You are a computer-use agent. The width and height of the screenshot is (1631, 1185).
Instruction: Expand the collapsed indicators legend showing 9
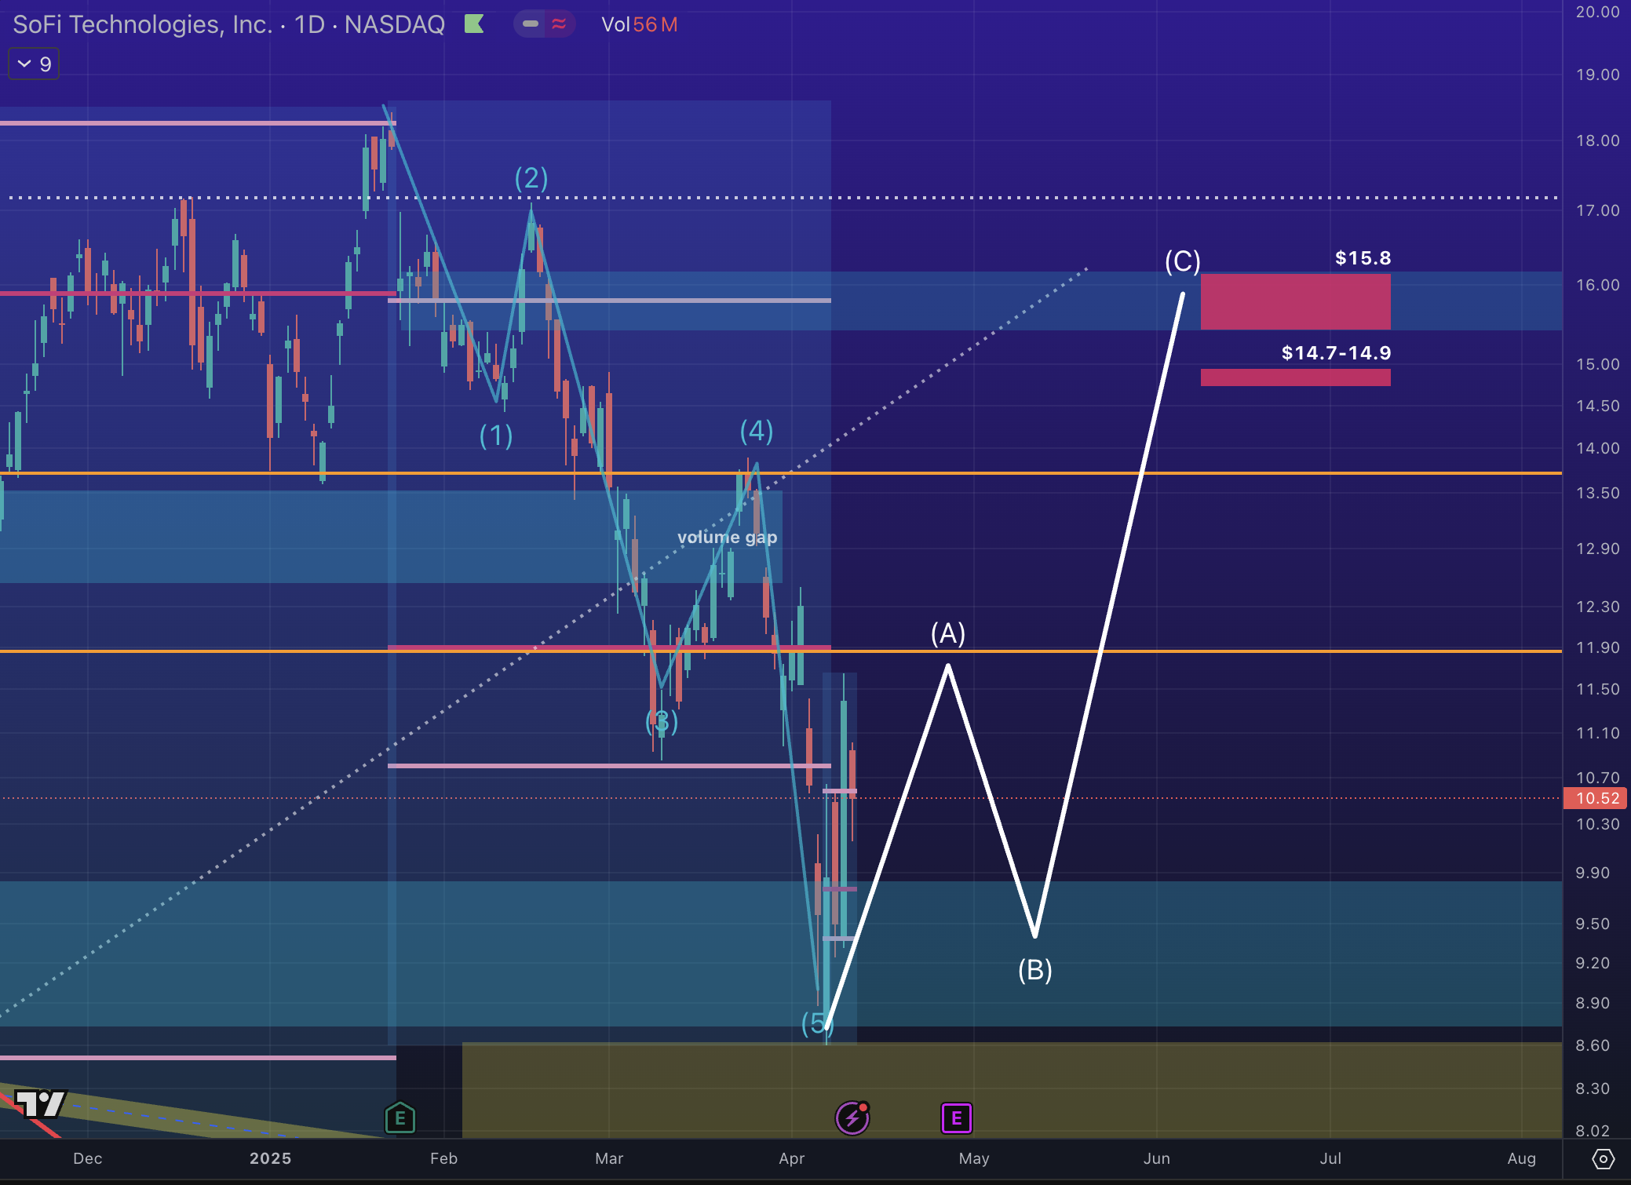tap(34, 64)
